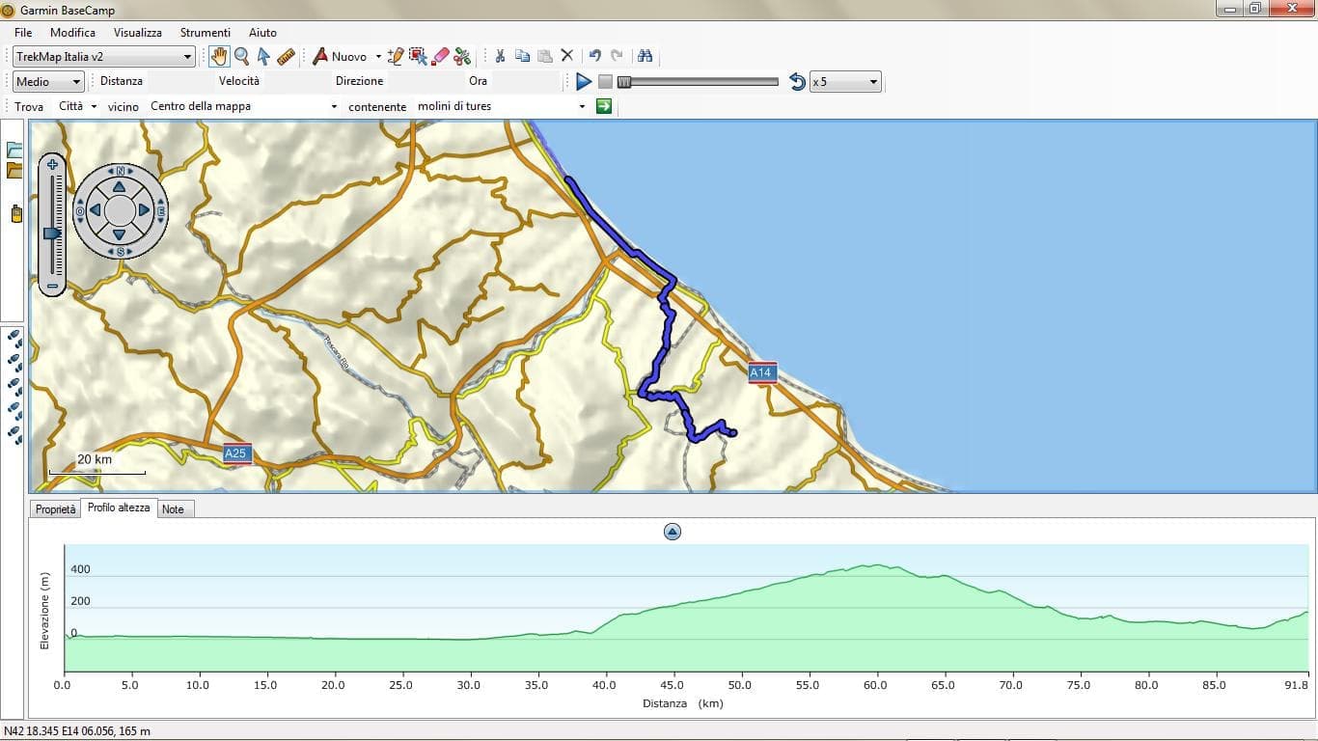Open the Visualizza menu
The image size is (1318, 741).
138,33
